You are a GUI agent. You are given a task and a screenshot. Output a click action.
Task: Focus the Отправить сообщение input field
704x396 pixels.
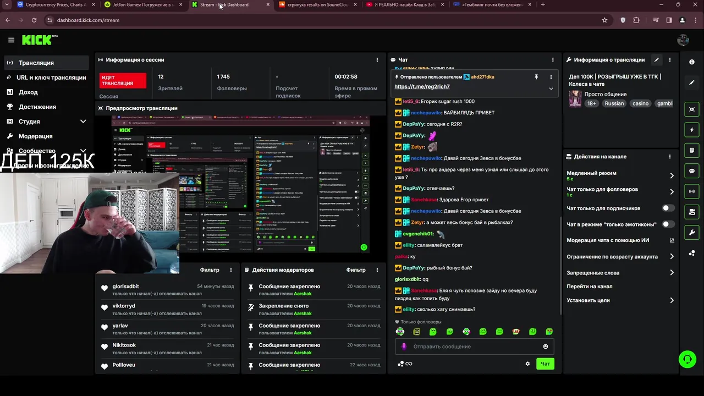tap(474, 346)
